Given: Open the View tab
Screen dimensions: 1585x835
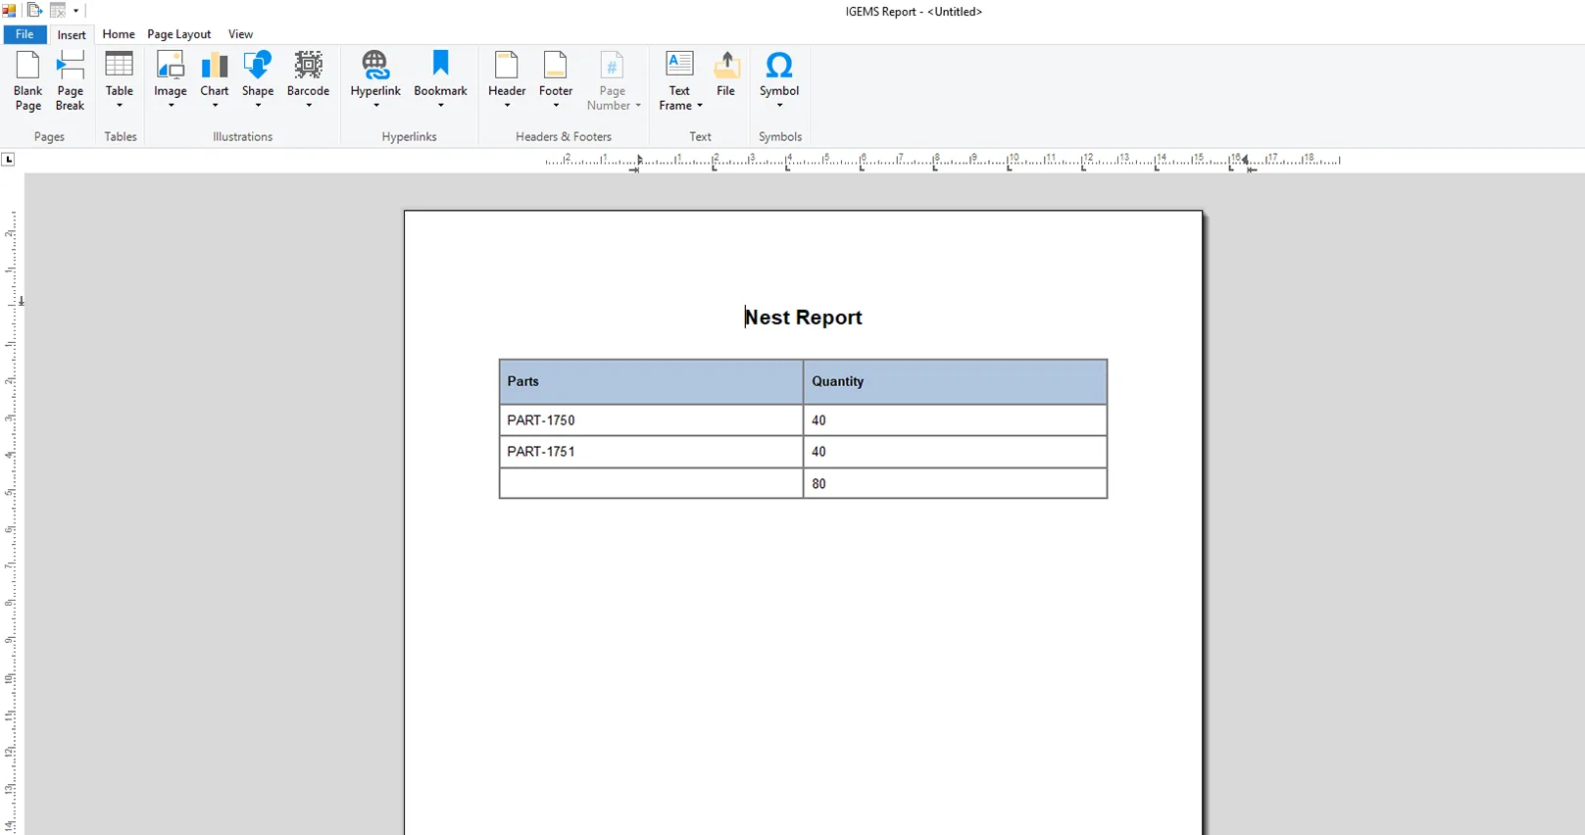Looking at the screenshot, I should click(x=240, y=34).
